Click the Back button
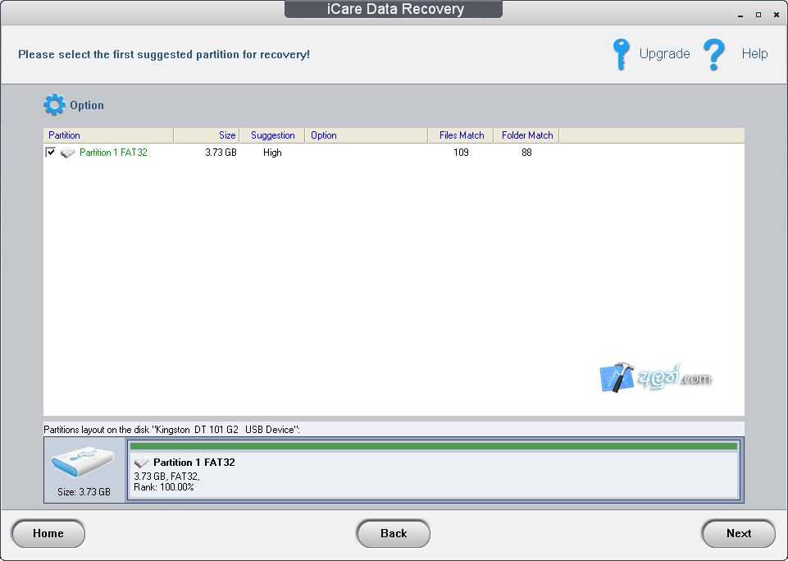 tap(394, 533)
